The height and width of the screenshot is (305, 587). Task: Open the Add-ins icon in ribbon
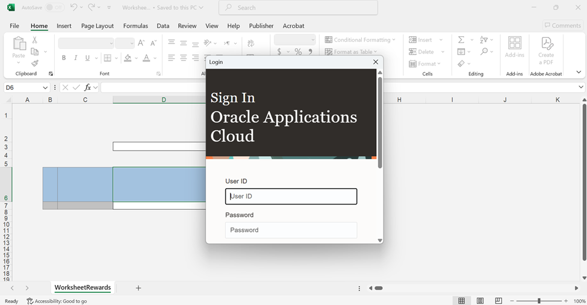click(x=514, y=47)
